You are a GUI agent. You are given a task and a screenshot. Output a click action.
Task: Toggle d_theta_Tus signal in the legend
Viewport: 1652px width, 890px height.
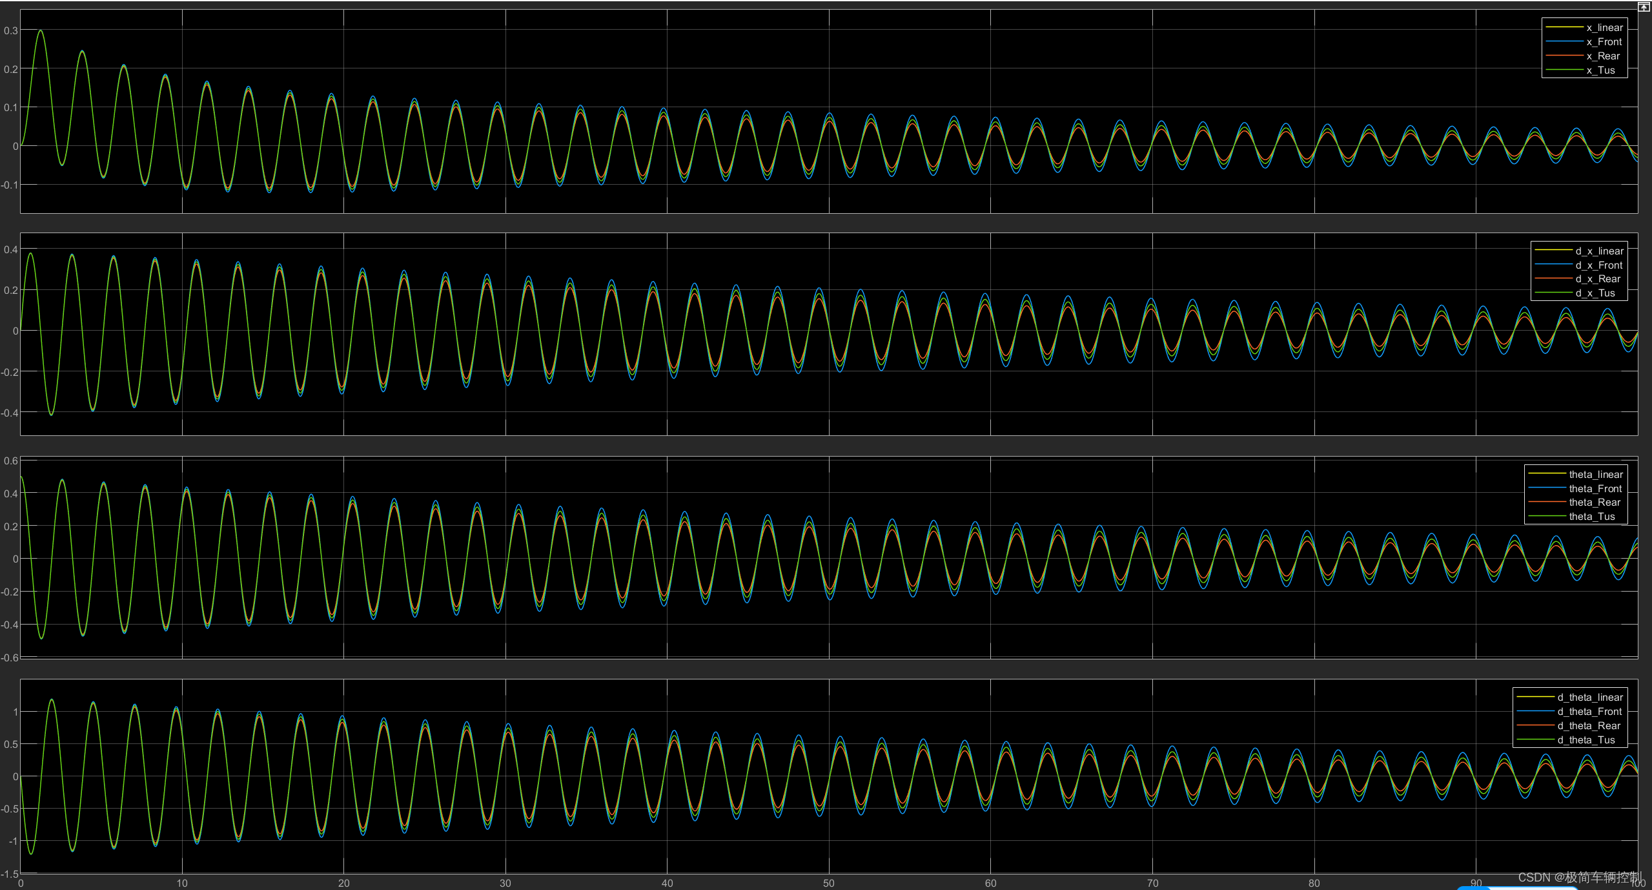coord(1570,740)
